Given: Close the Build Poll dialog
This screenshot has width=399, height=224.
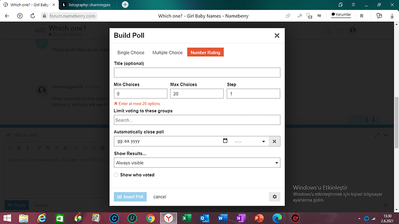Looking at the screenshot, I should point(277,35).
